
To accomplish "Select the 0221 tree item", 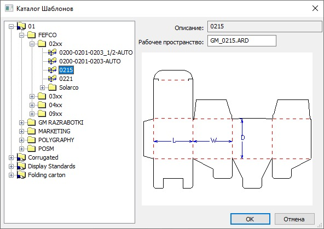I will point(66,79).
